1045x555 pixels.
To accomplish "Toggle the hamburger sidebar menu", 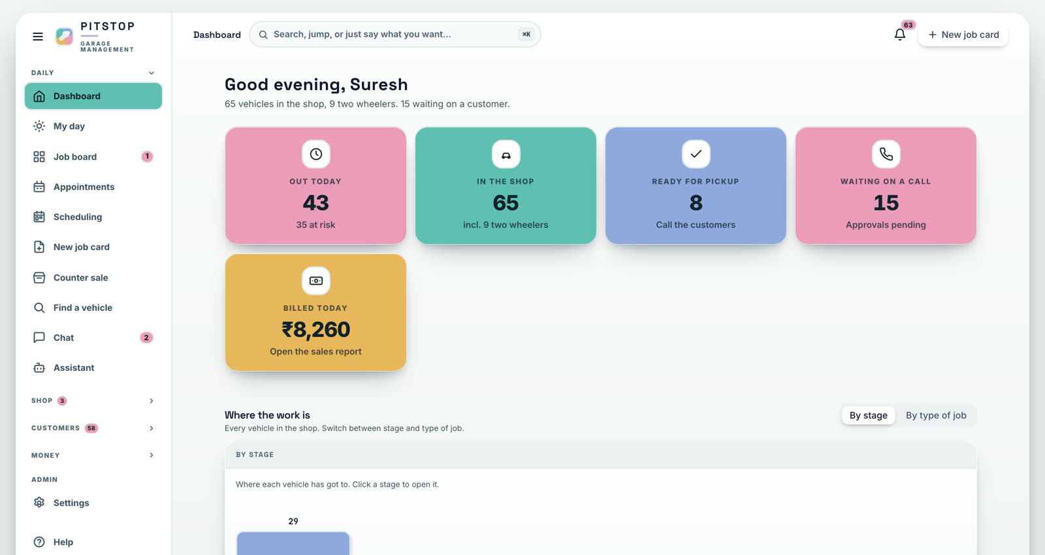I will 38,37.
